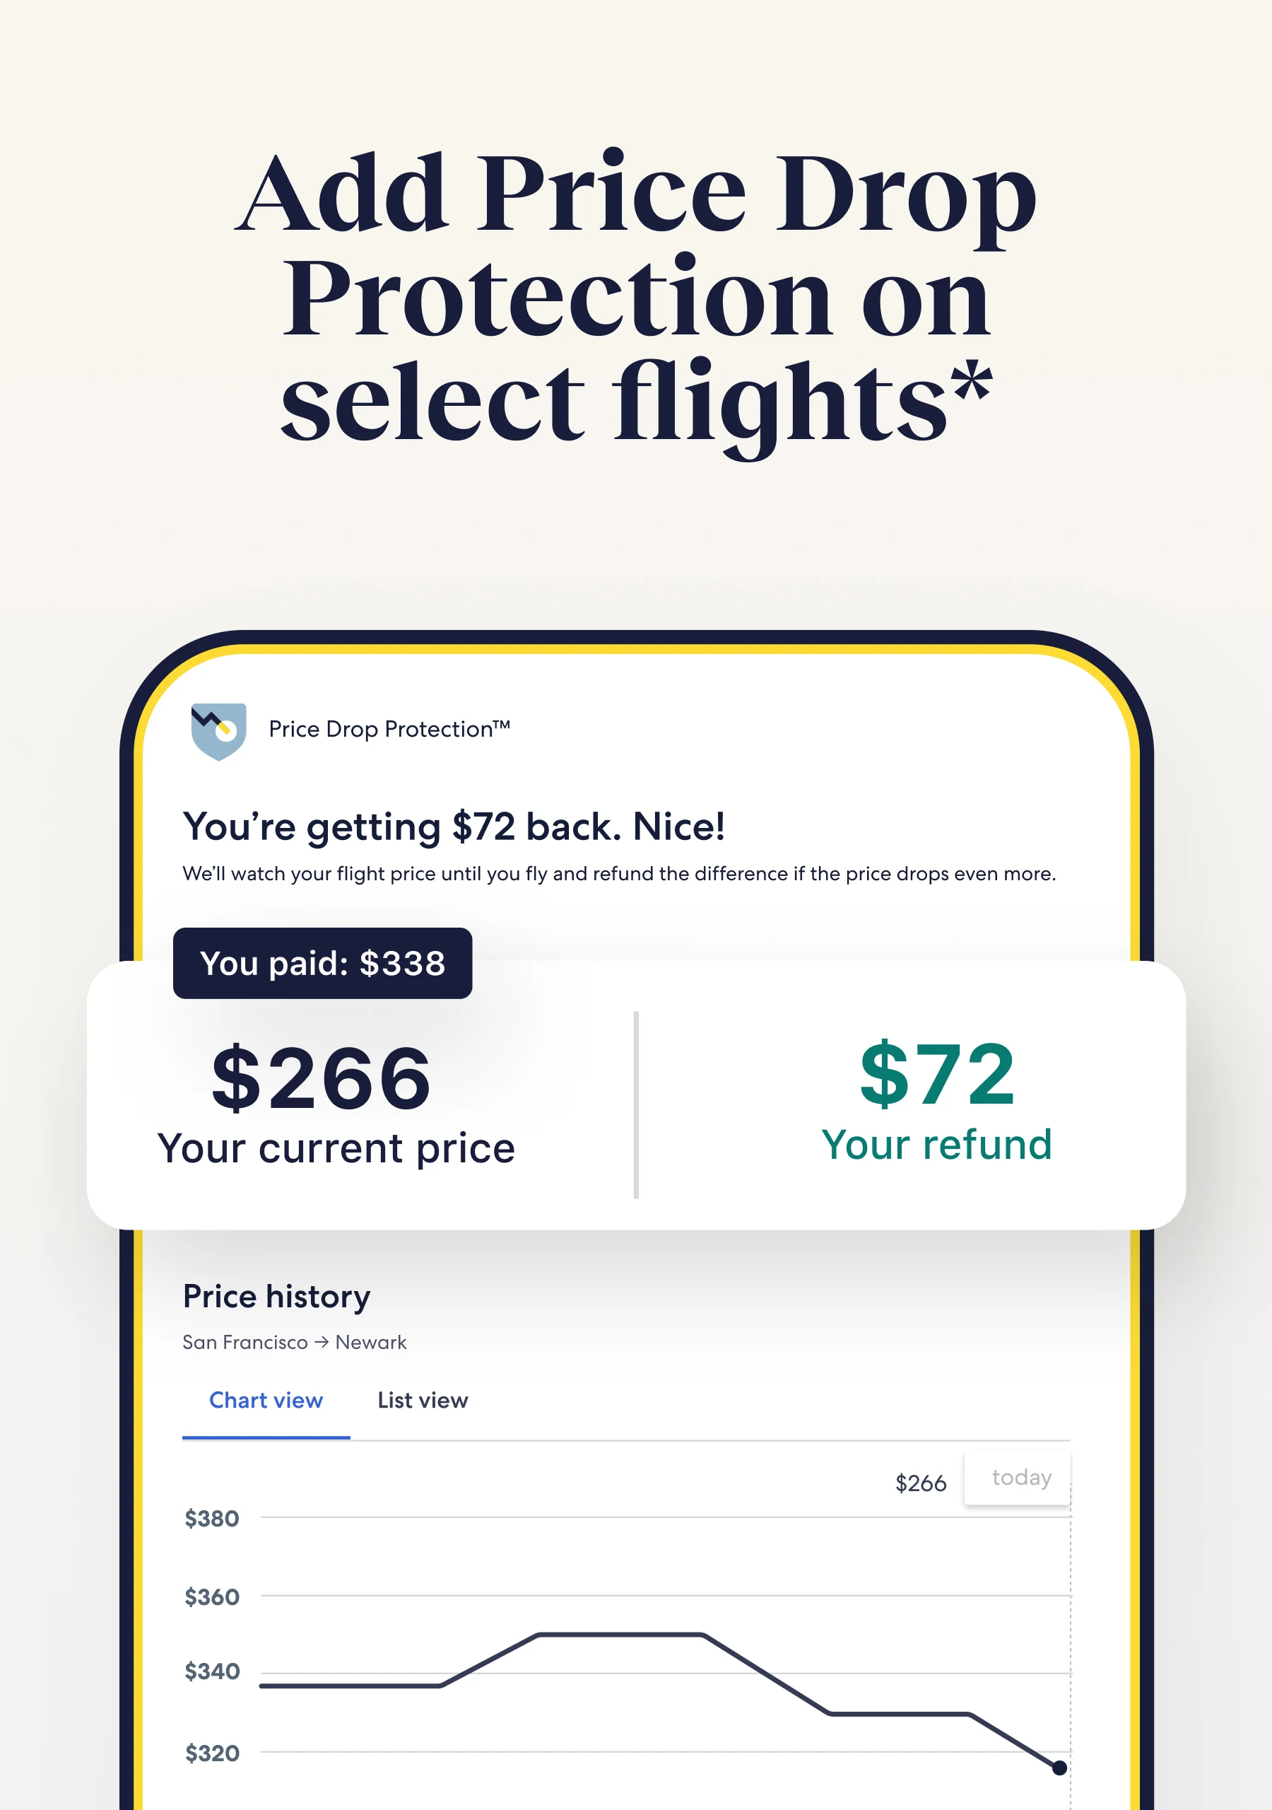This screenshot has height=1810, width=1272.
Task: Click the chart endpoint dot at today
Action: (1059, 1768)
